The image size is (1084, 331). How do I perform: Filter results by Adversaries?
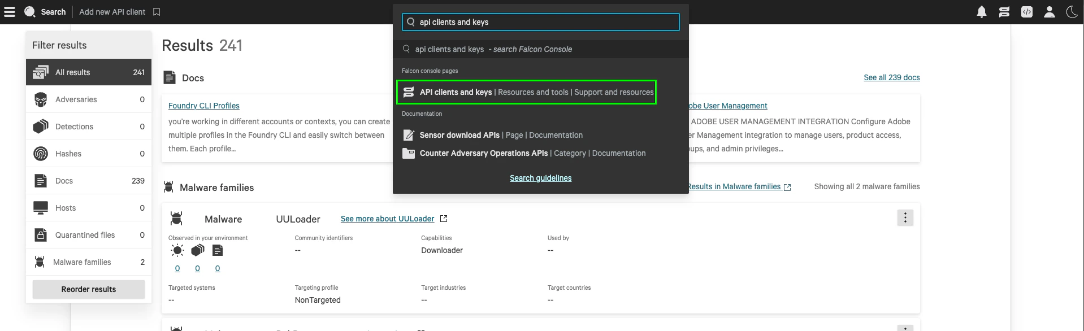pyautogui.click(x=89, y=99)
